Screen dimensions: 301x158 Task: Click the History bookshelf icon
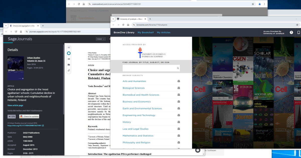point(179,122)
